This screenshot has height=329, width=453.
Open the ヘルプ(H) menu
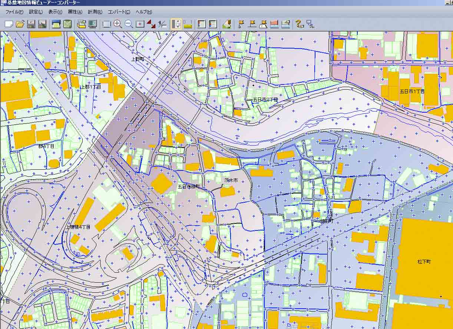[144, 12]
